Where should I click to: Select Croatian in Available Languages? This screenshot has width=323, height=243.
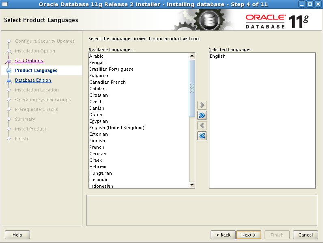click(x=139, y=95)
